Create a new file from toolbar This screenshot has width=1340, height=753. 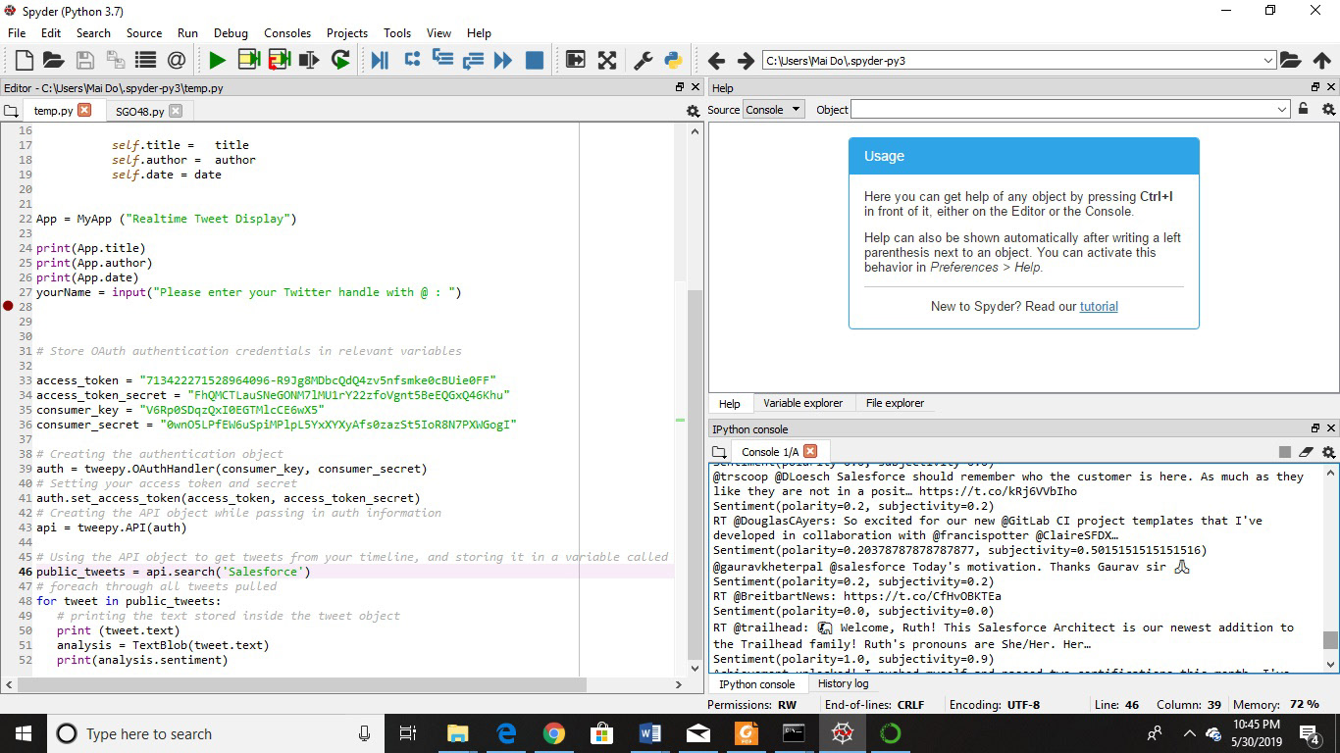click(25, 61)
